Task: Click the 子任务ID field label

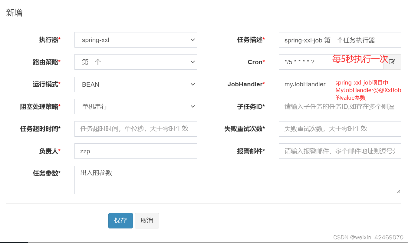Action: click(251, 106)
